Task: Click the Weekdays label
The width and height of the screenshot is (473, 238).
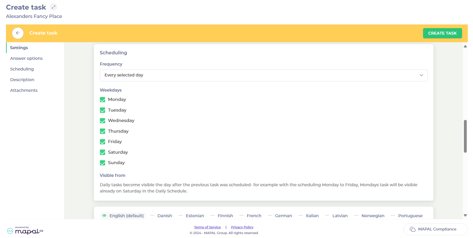Action: click(x=111, y=90)
